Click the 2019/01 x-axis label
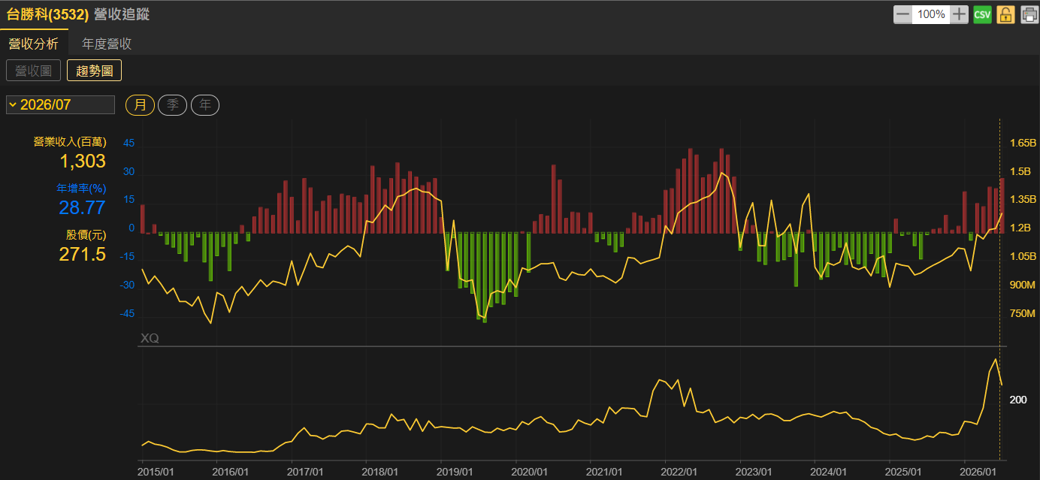 click(455, 472)
